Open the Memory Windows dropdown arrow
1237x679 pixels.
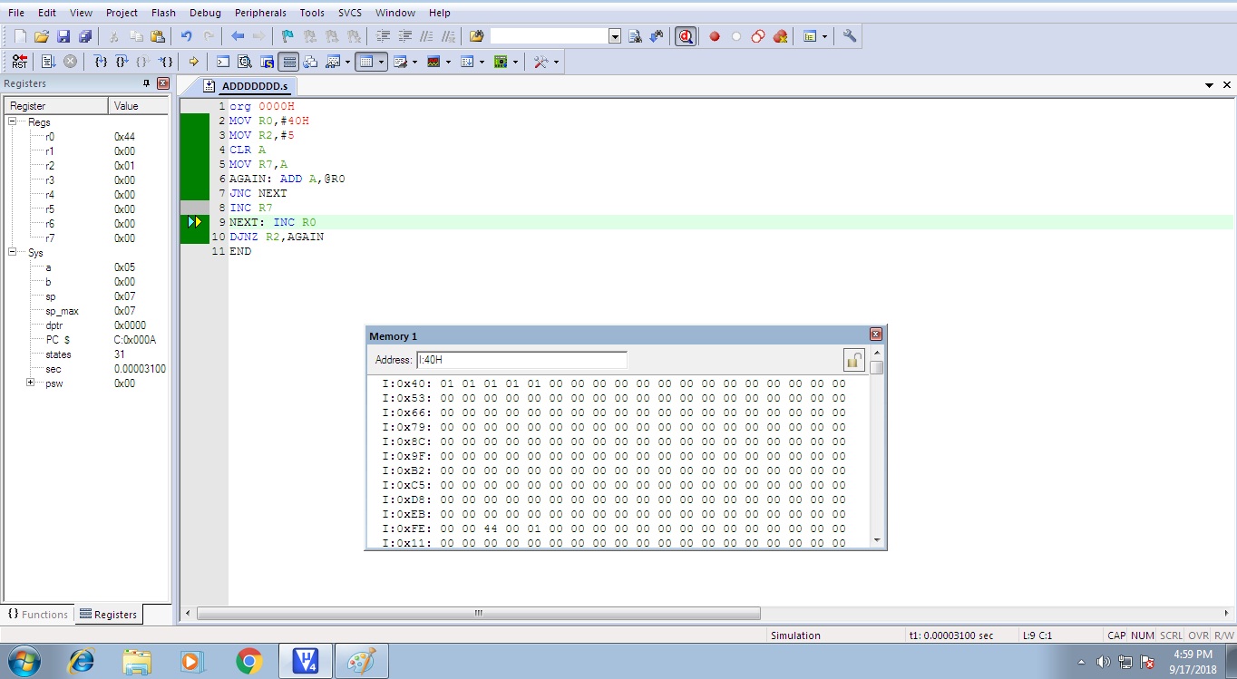(382, 62)
